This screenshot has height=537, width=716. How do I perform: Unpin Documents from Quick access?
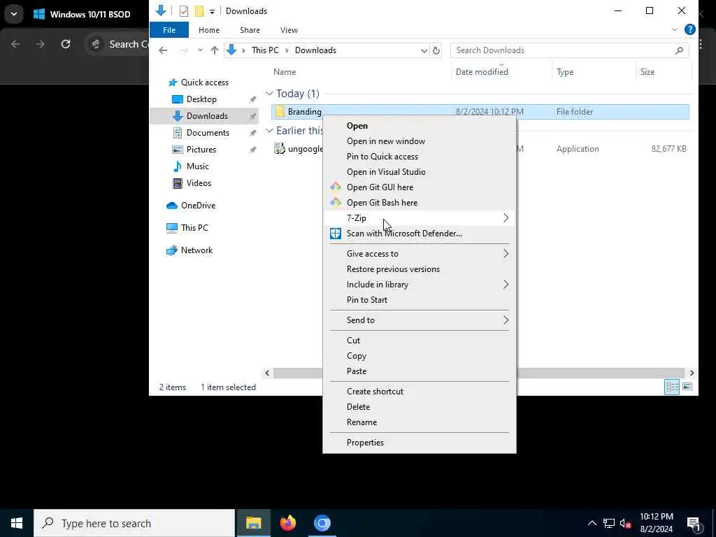point(252,133)
